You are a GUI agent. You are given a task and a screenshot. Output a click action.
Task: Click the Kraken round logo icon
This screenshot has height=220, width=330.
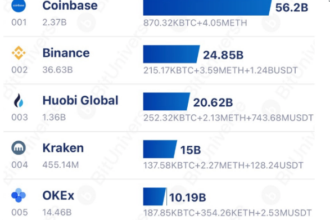[x=19, y=148]
